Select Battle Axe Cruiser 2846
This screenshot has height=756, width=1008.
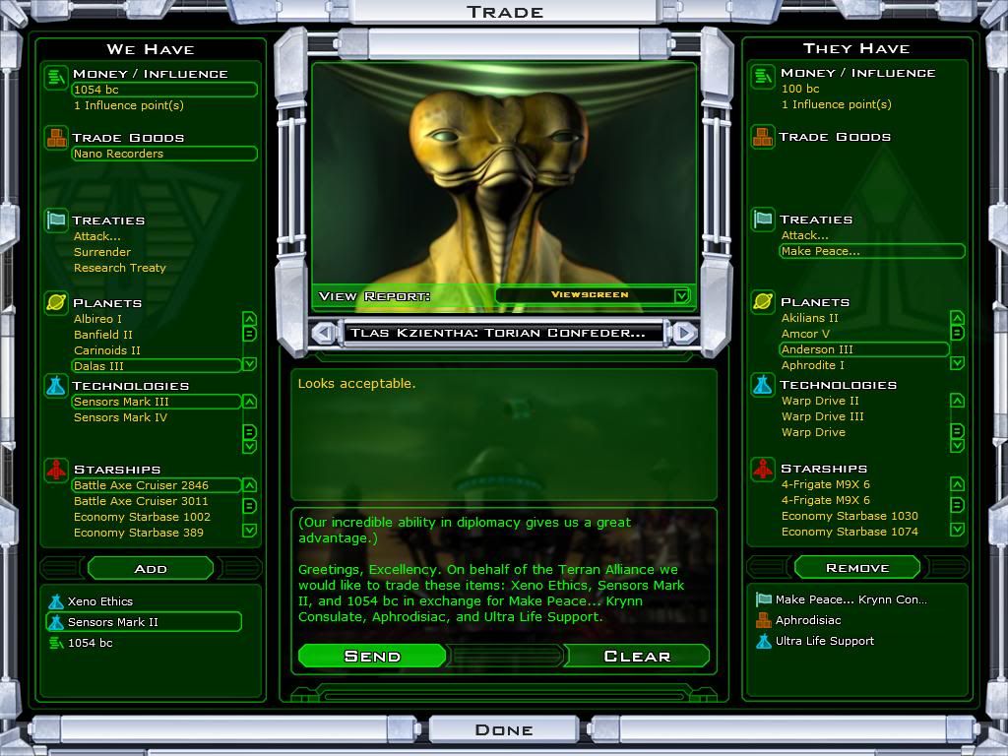point(157,485)
